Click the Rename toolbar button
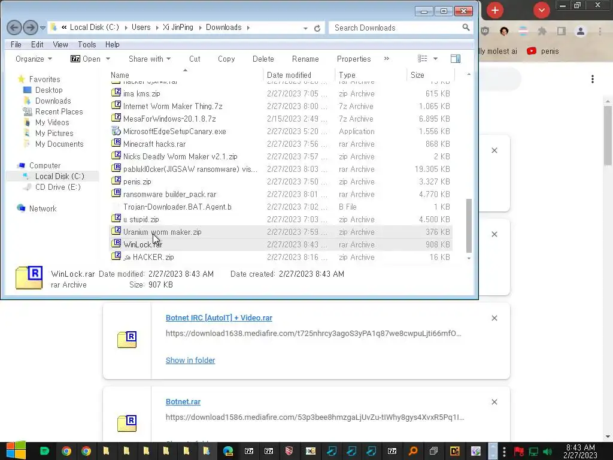 pyautogui.click(x=305, y=59)
